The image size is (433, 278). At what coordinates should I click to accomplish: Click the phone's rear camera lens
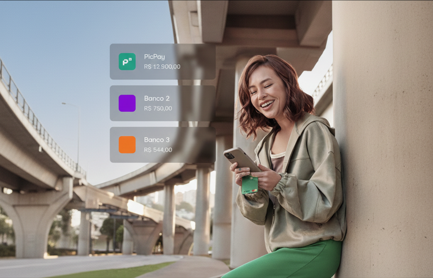coord(228,155)
